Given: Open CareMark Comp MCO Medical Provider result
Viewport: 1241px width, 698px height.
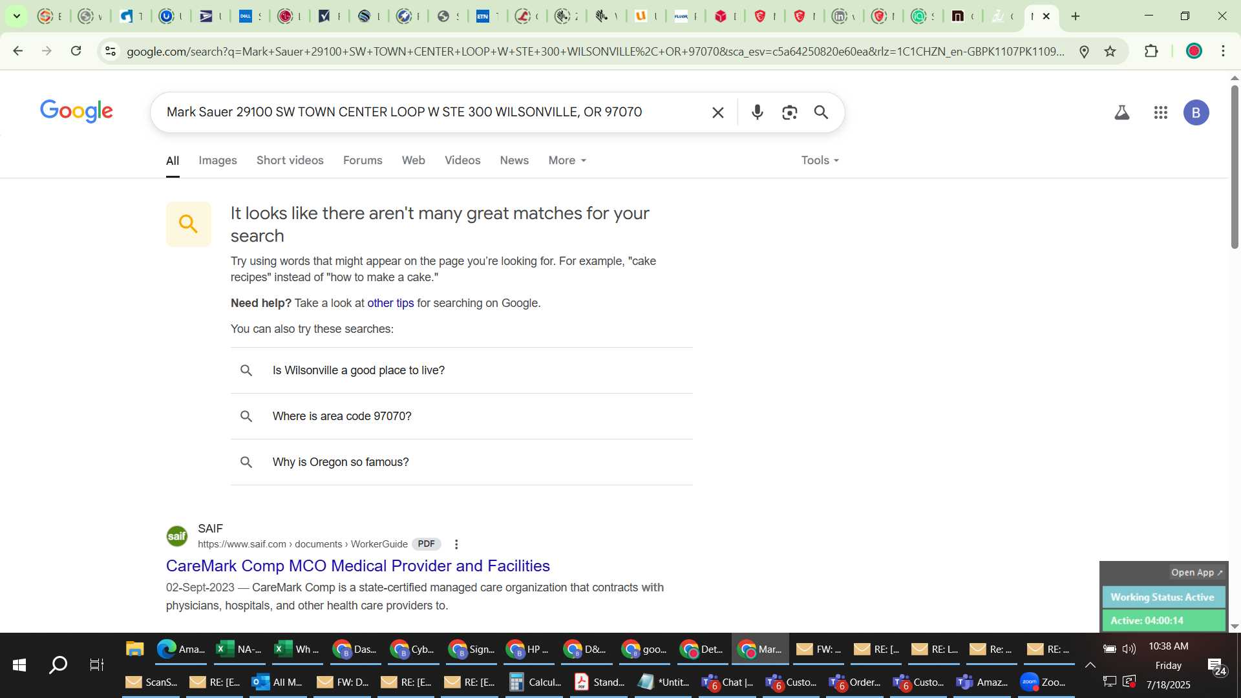Looking at the screenshot, I should coord(357,566).
